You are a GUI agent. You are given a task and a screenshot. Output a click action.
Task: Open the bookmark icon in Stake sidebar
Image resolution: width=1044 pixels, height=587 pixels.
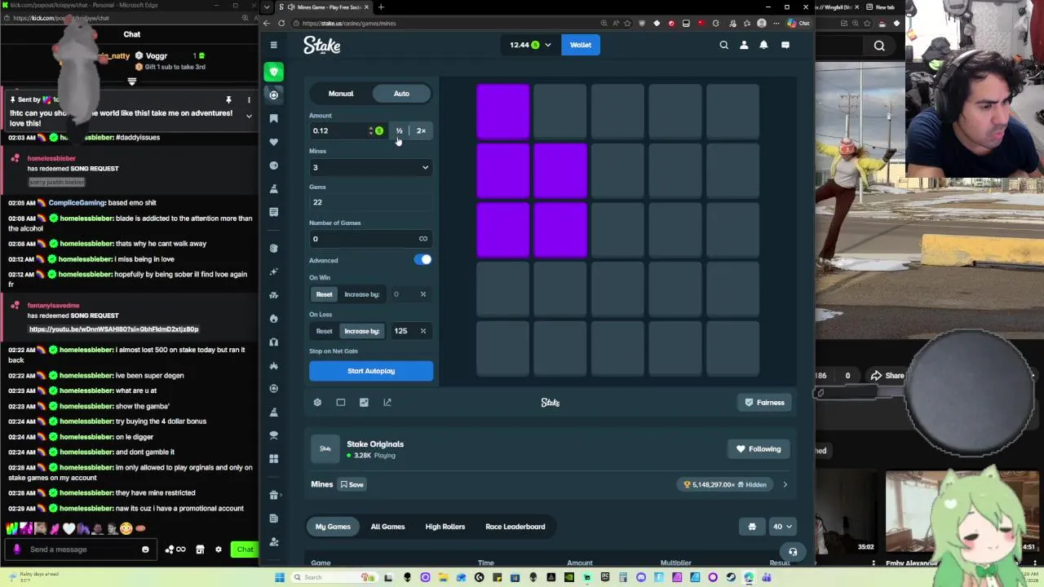[x=274, y=118]
